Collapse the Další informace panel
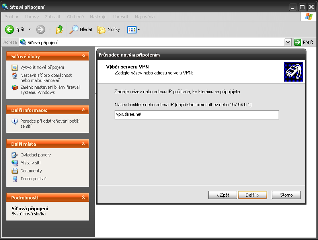Screen dimensions: 318x240 tap(84, 110)
